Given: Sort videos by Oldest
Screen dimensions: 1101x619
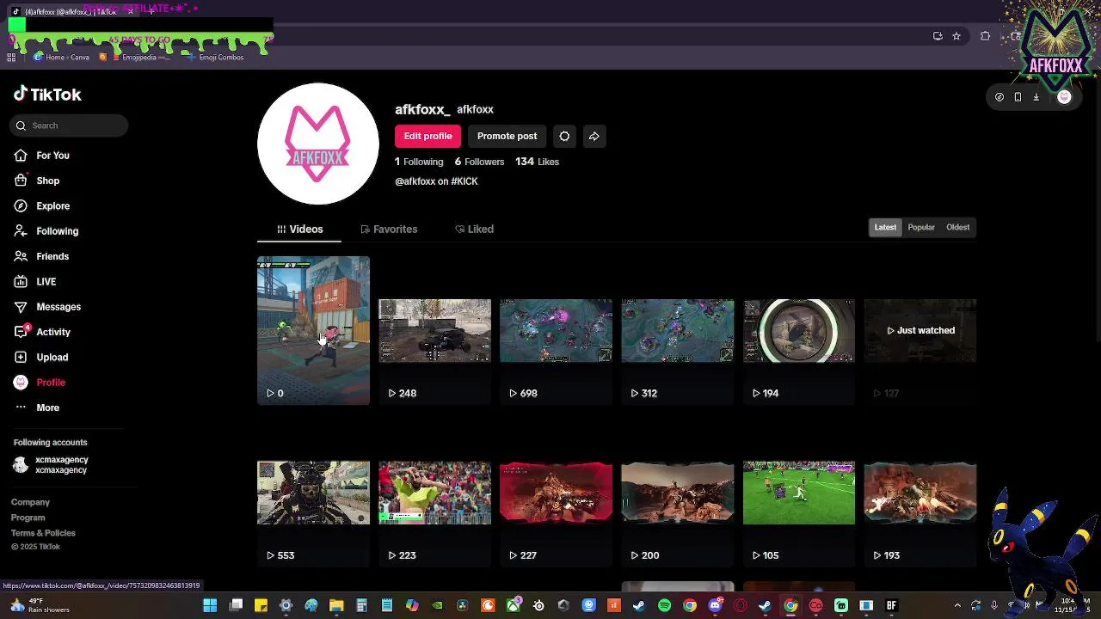Looking at the screenshot, I should pyautogui.click(x=957, y=227).
